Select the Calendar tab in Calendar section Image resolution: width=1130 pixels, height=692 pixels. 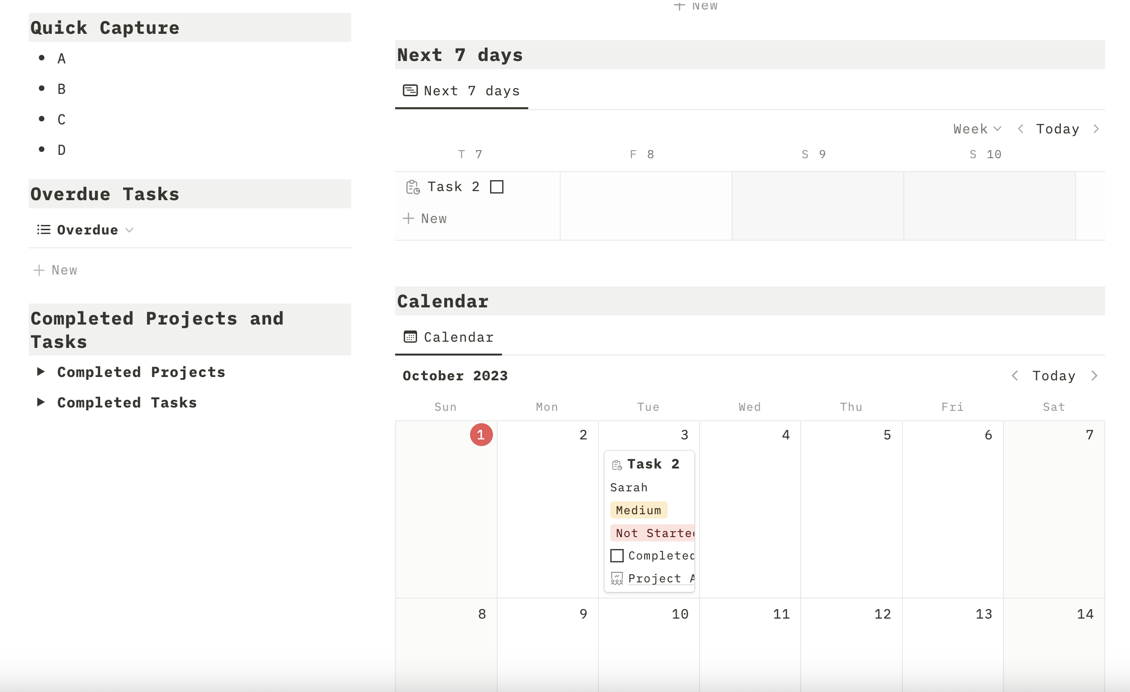click(x=448, y=337)
